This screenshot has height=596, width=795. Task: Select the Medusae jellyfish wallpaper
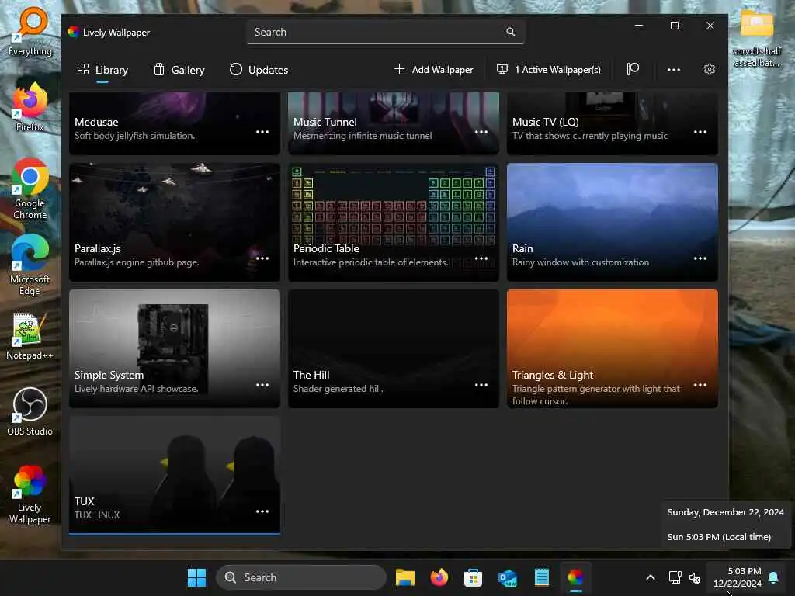pyautogui.click(x=175, y=123)
